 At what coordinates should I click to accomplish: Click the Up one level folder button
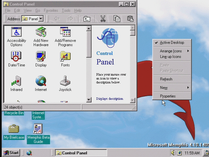(87, 19)
